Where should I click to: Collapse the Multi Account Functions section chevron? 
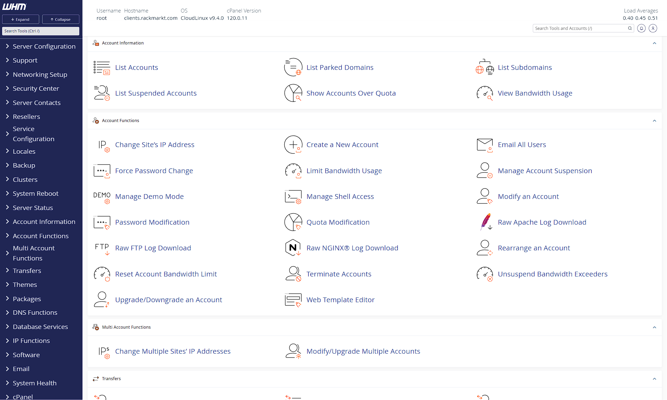[x=654, y=328]
